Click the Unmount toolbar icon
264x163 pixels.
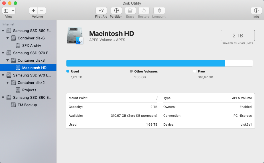click(159, 11)
